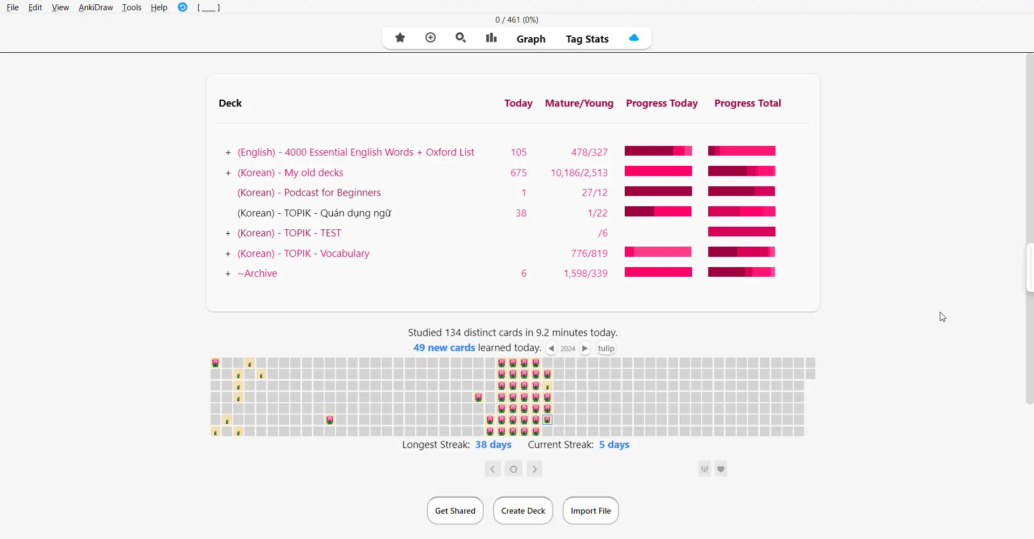
Task: Open the File menu
Action: (13, 8)
